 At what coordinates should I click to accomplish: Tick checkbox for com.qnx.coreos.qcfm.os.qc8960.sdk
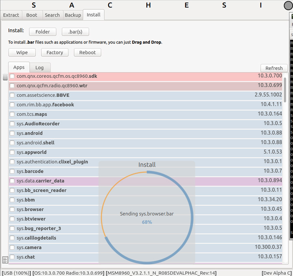pos(12,76)
